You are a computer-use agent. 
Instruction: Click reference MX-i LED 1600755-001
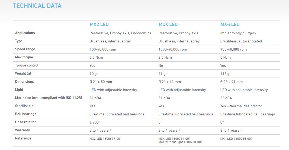tap(236, 139)
